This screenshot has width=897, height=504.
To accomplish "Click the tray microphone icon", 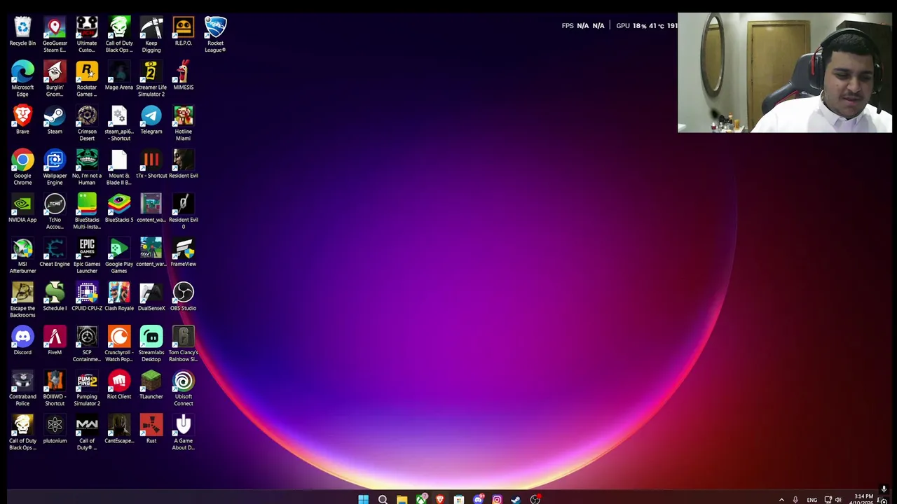I will pyautogui.click(x=795, y=500).
